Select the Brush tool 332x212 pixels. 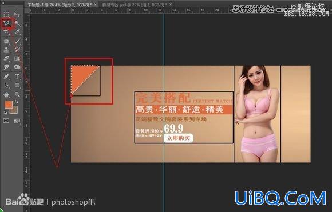[x=17, y=41]
